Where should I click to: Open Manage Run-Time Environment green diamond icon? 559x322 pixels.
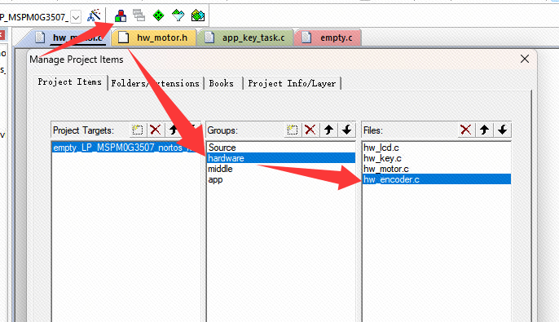tap(158, 15)
